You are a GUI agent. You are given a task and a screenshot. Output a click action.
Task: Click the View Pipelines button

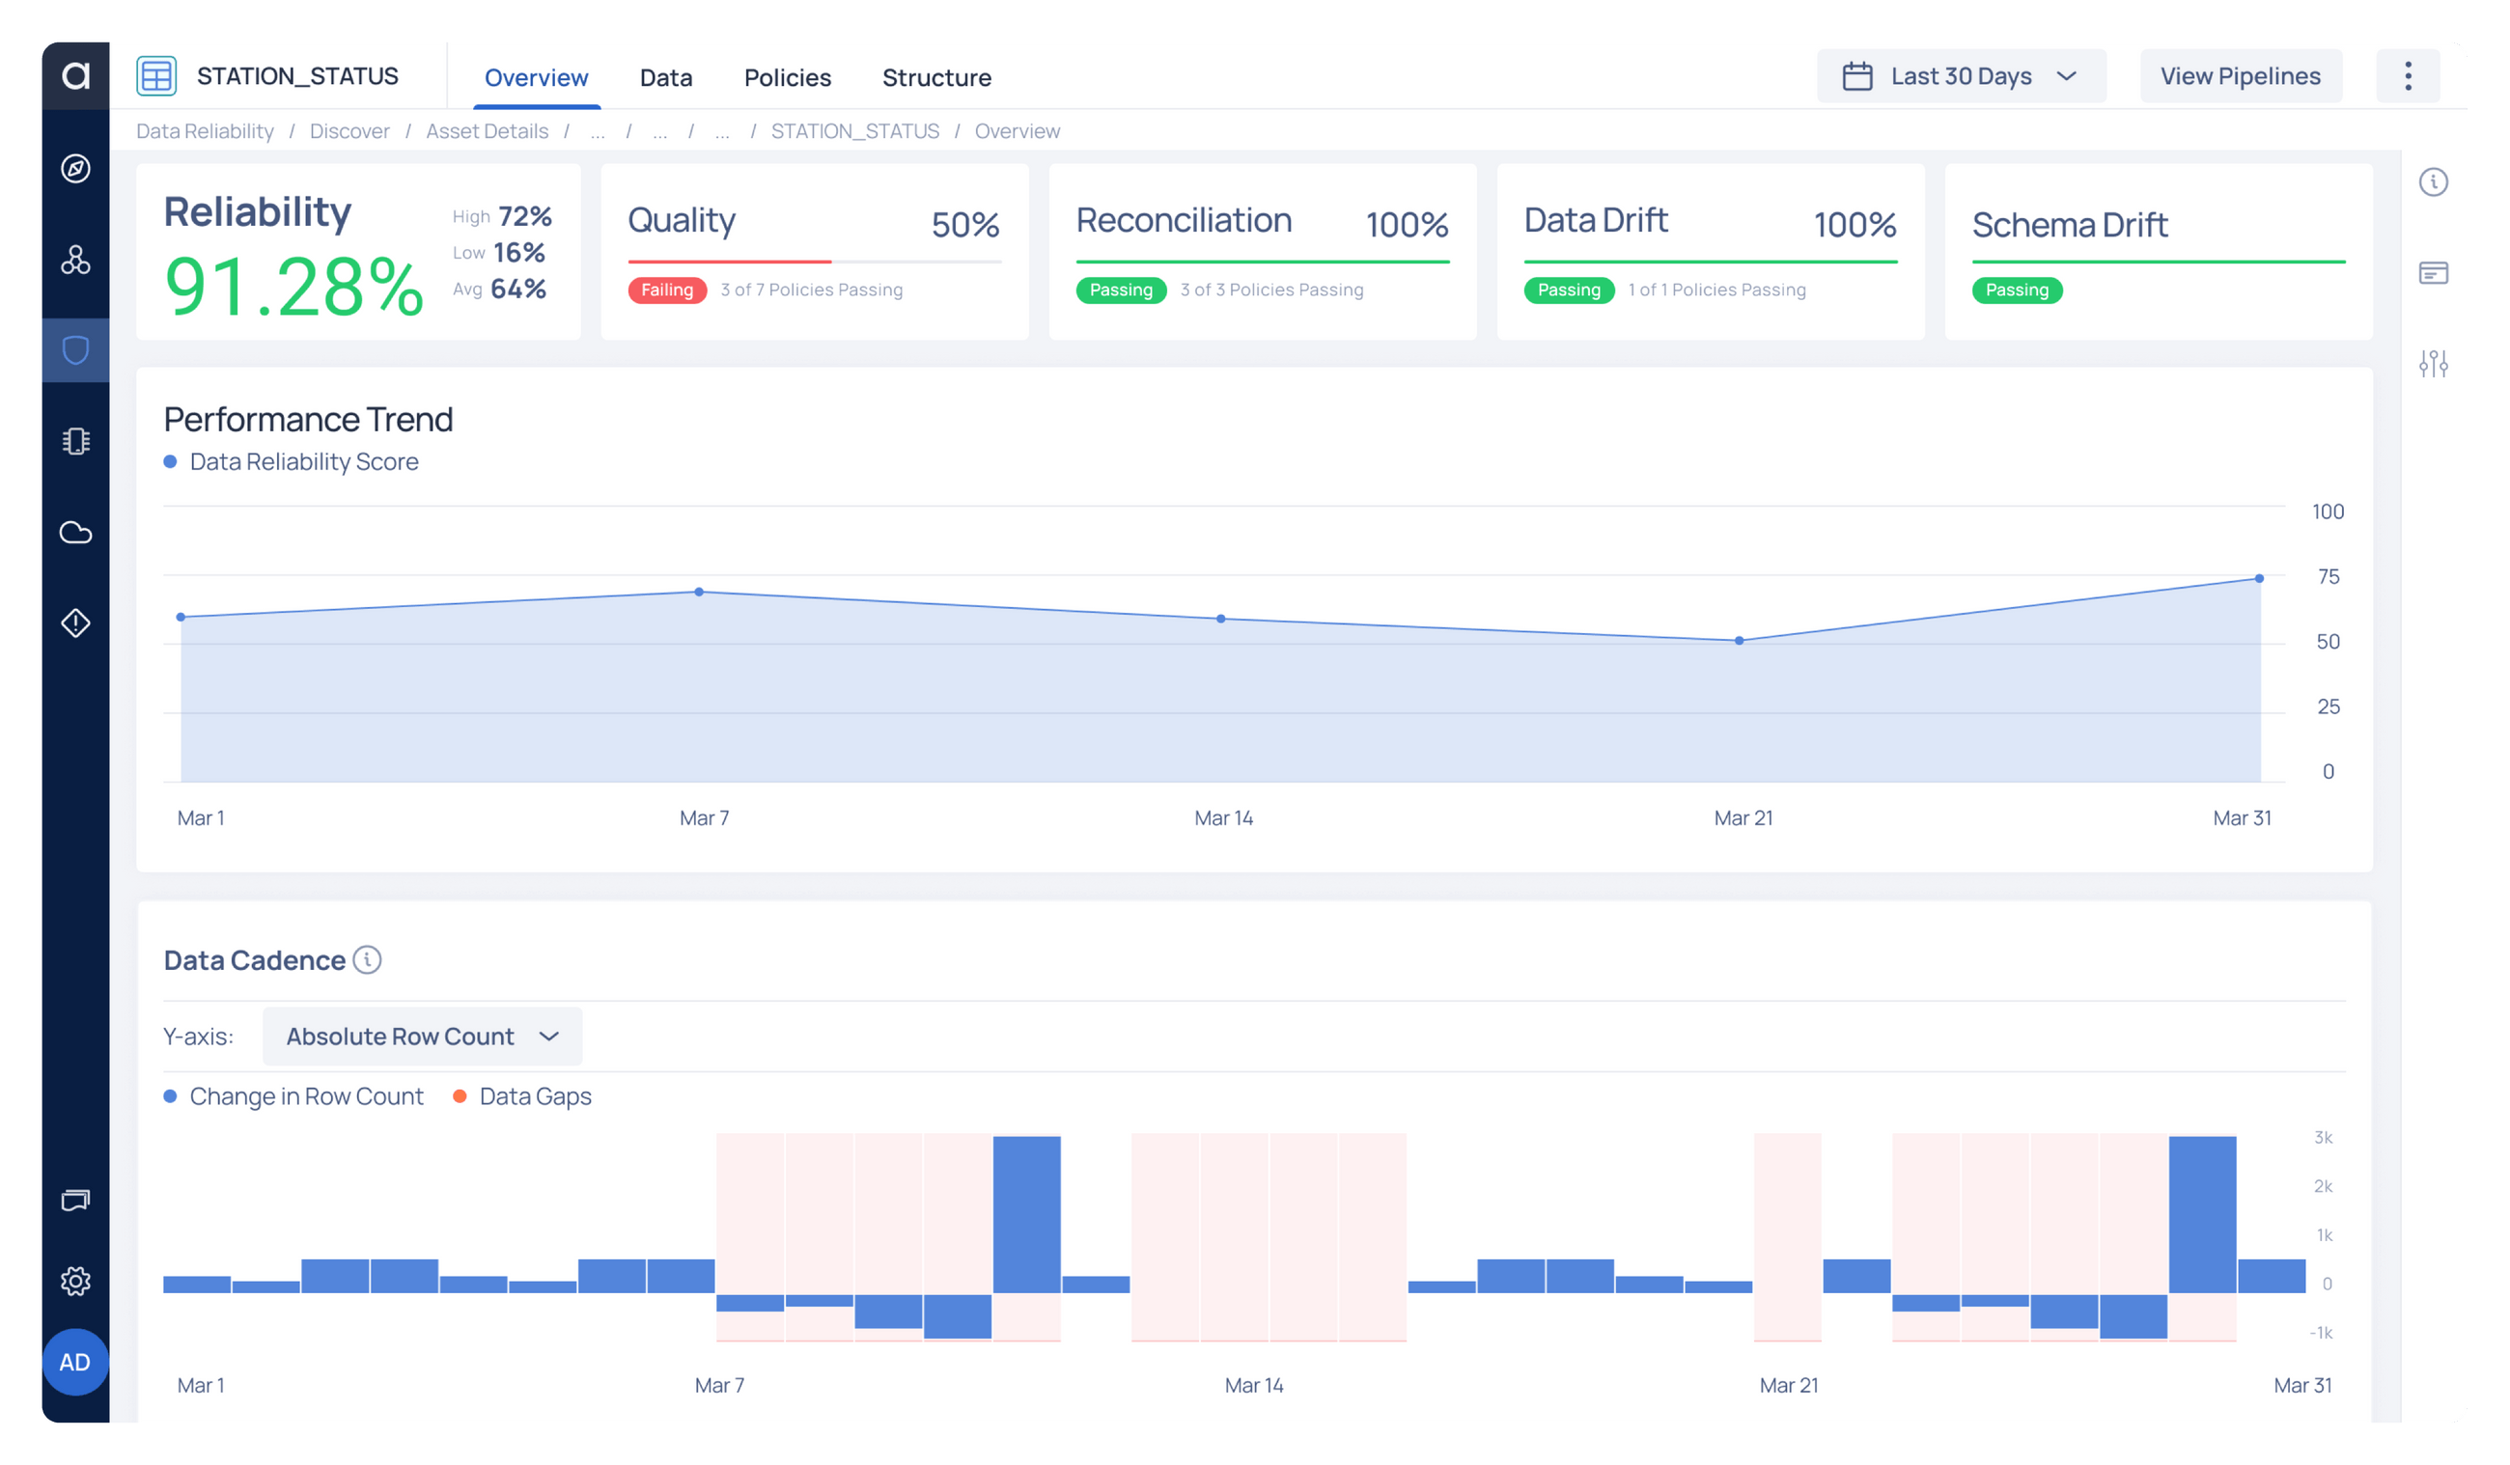(x=2240, y=74)
